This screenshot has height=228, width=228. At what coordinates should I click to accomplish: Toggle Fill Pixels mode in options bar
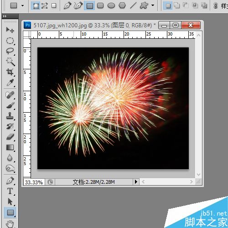[54, 6]
